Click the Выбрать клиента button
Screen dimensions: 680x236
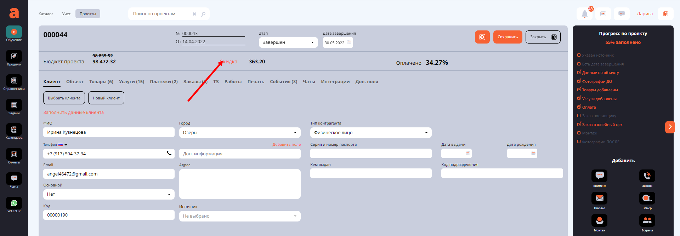click(64, 98)
